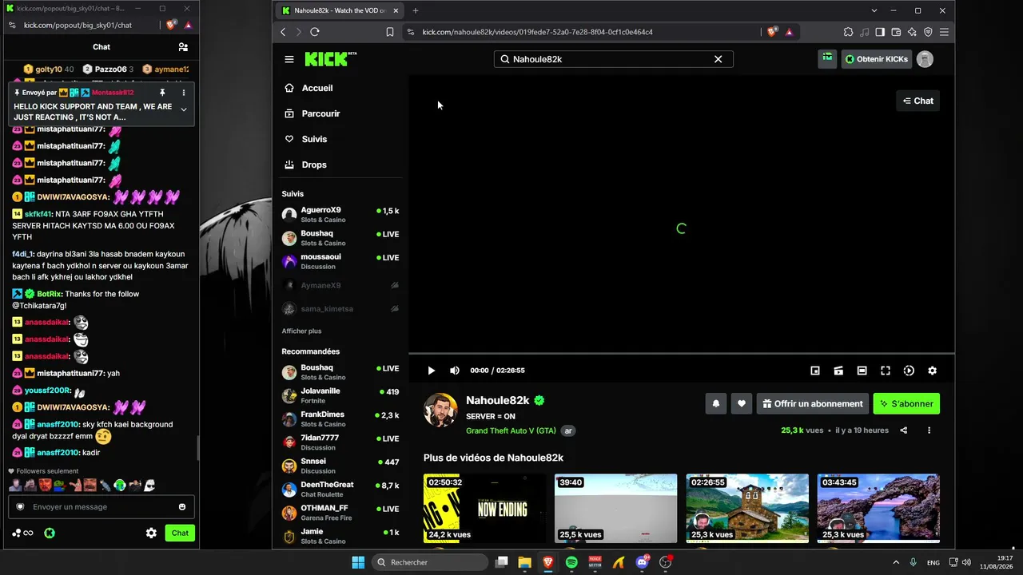1023x575 pixels.
Task: Open the emoji picker in chat
Action: tap(182, 507)
